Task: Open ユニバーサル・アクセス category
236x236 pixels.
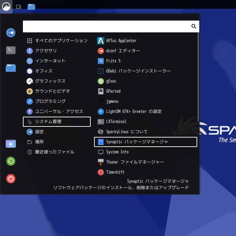Action: click(57, 111)
